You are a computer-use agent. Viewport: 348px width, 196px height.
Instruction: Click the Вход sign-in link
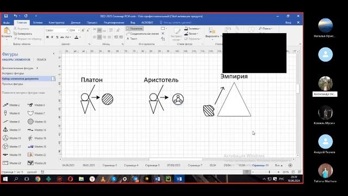click(x=288, y=23)
